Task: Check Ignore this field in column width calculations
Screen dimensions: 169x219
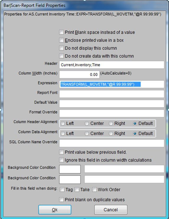Action: [61, 160]
